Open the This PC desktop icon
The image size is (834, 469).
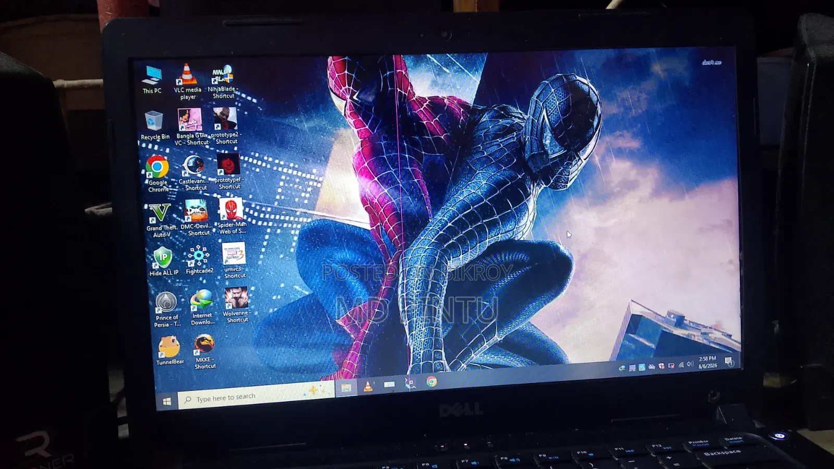(x=152, y=80)
